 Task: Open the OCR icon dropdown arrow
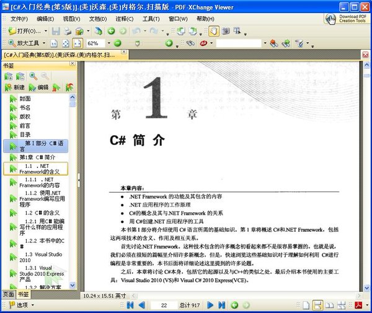[211, 43]
